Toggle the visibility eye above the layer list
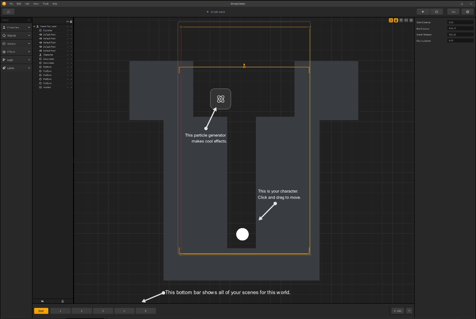 click(67, 22)
